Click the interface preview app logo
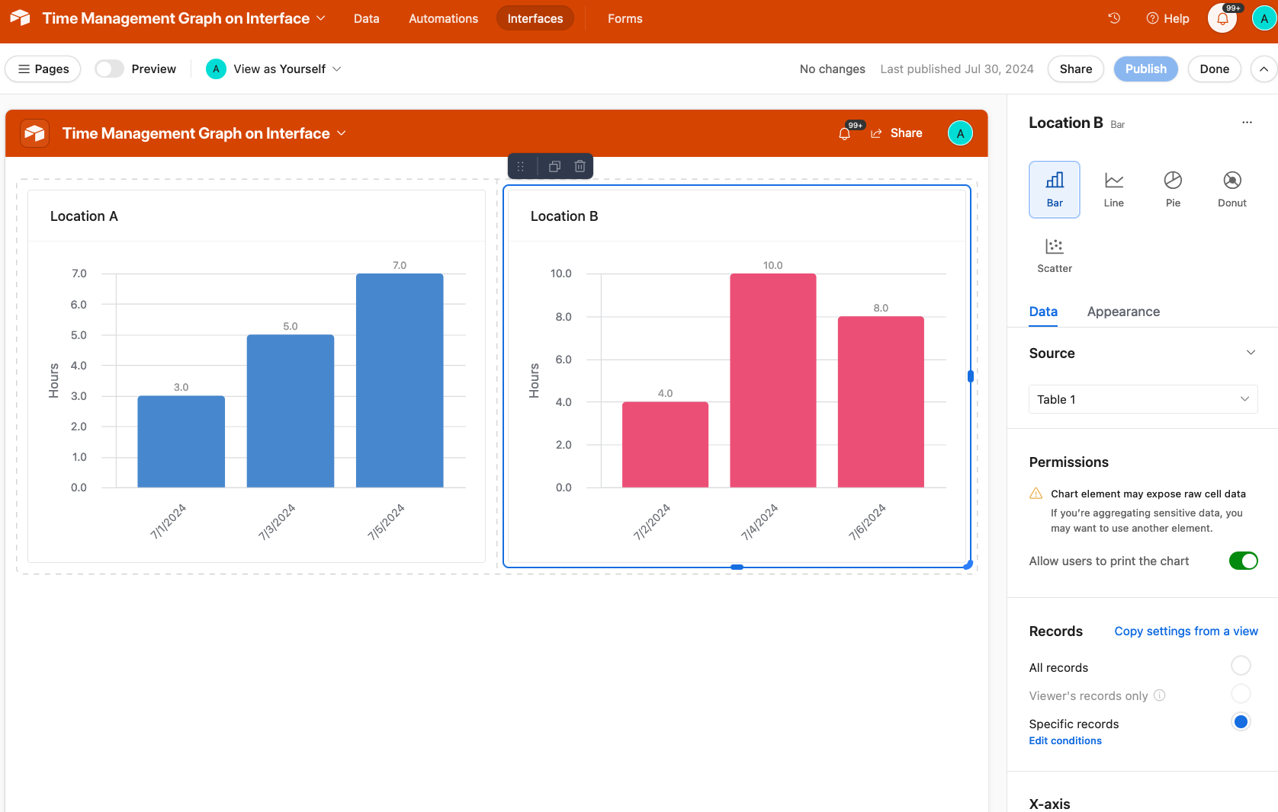This screenshot has width=1278, height=812. pyautogui.click(x=34, y=133)
